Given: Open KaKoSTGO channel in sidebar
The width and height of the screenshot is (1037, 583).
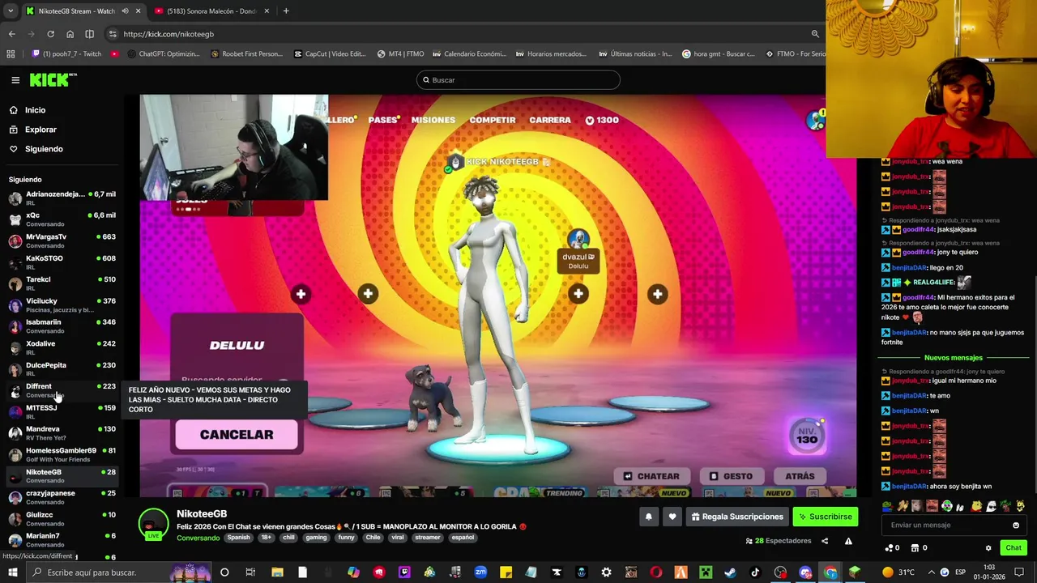Looking at the screenshot, I should (63, 262).
